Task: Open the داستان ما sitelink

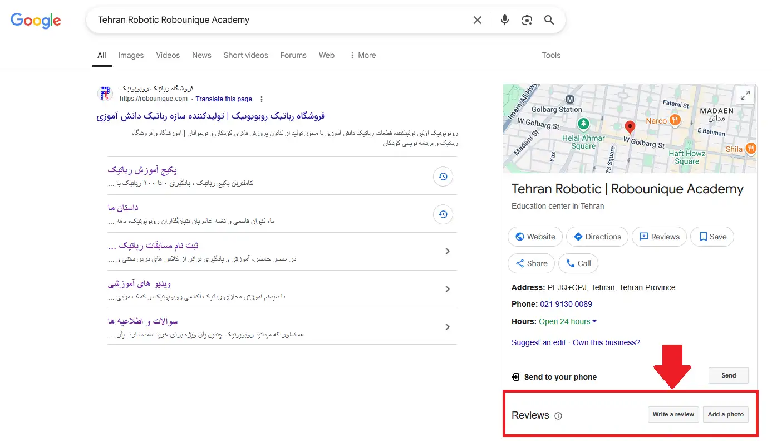Action: pyautogui.click(x=123, y=208)
